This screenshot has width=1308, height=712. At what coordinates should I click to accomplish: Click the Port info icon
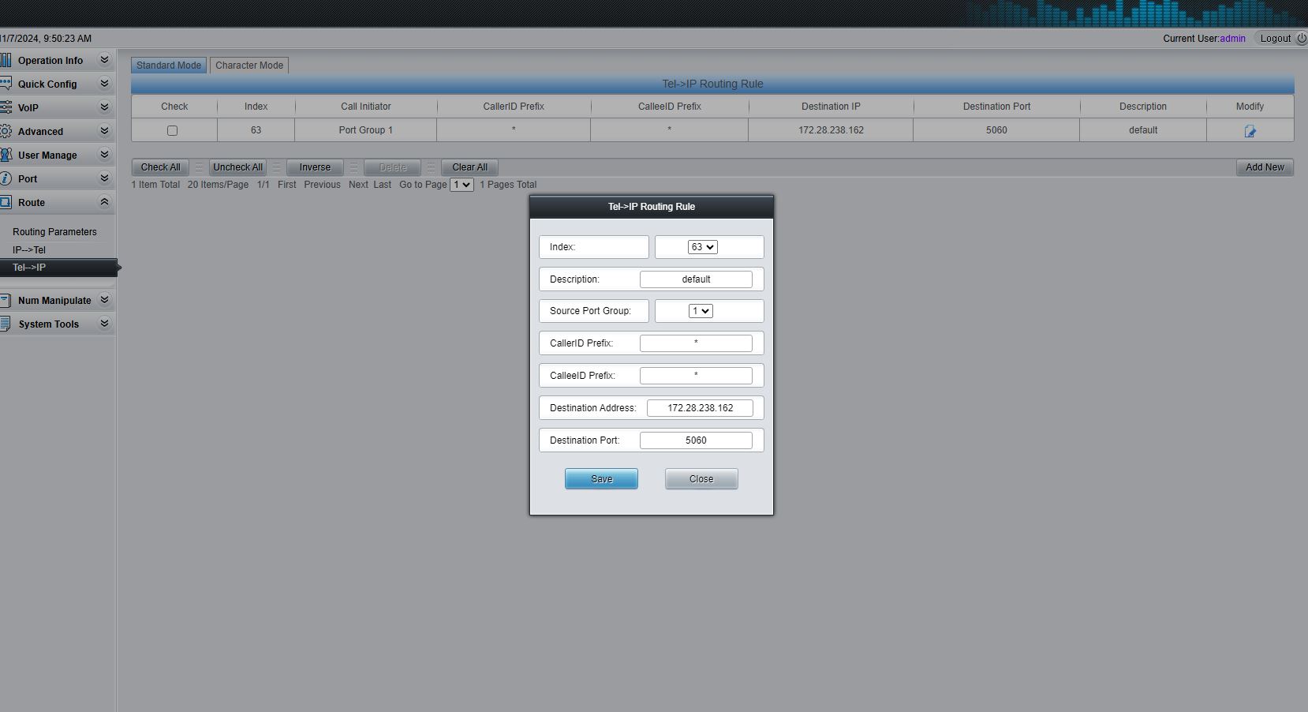tap(6, 178)
